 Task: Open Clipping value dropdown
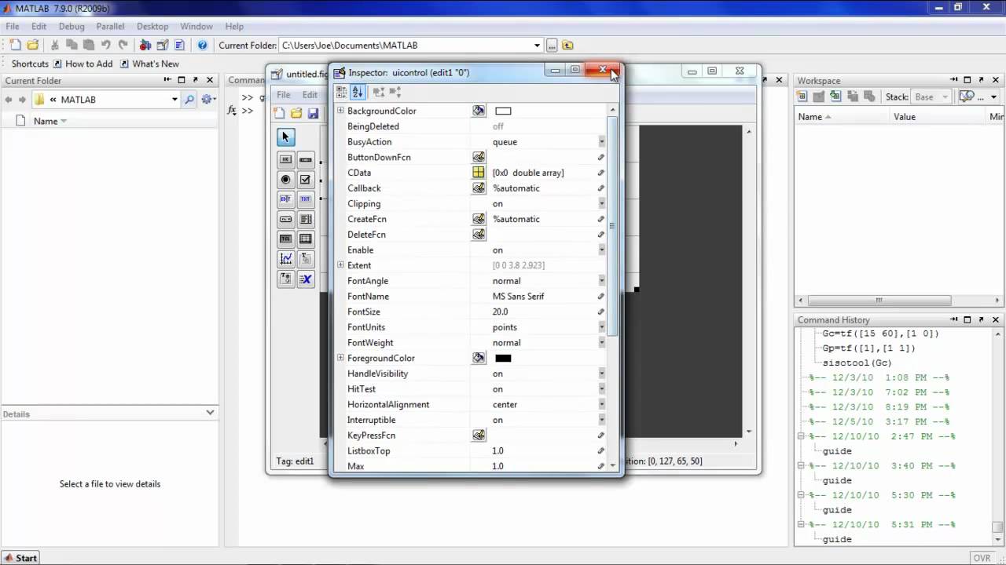point(601,204)
